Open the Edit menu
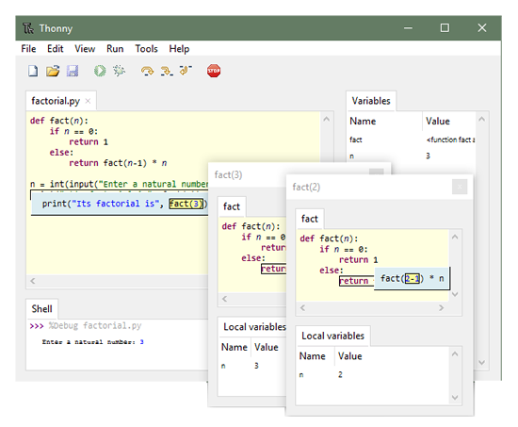Viewport: 518px width, 427px height. click(x=56, y=49)
